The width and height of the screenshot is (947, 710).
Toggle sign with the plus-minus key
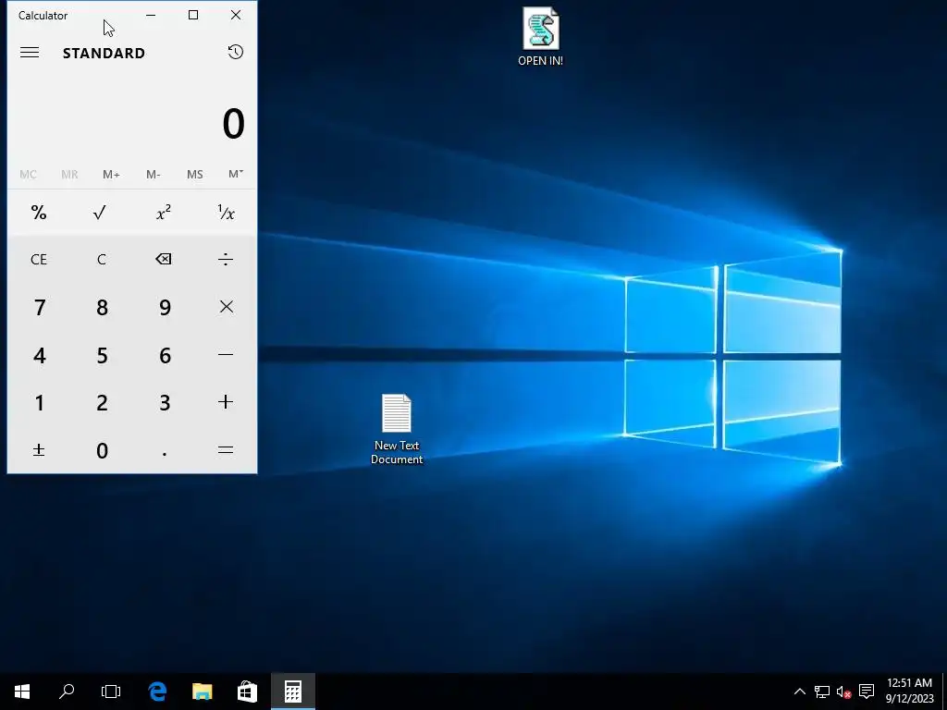coord(39,450)
